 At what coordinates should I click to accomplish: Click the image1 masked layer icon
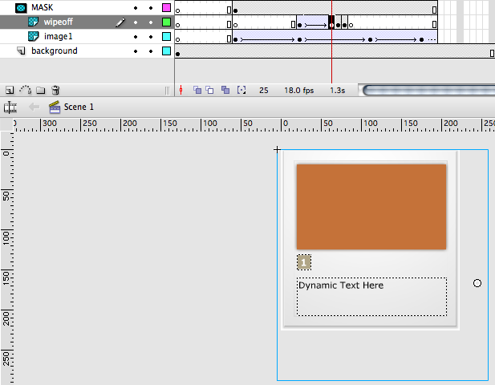(x=34, y=36)
